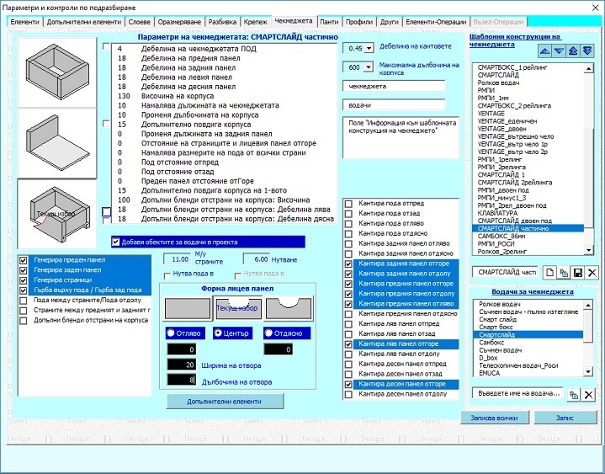
Task: Click 'Шаблонни конструкции на чекмеджета' link
Action: click(x=516, y=40)
